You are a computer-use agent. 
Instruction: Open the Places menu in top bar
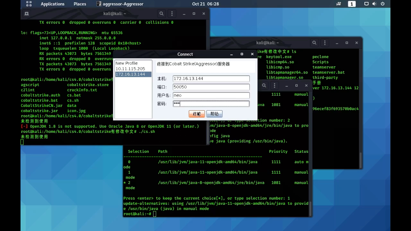(x=80, y=4)
